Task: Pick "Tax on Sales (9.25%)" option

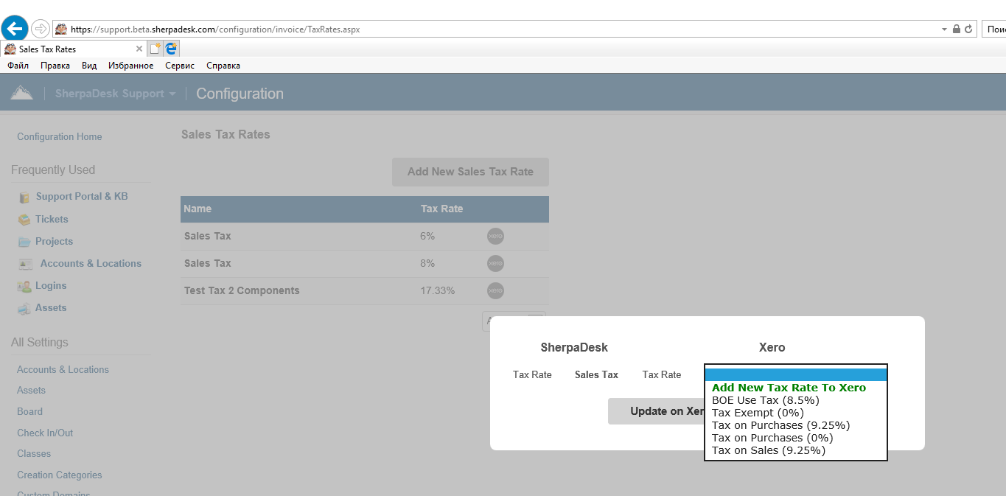Action: pyautogui.click(x=768, y=450)
